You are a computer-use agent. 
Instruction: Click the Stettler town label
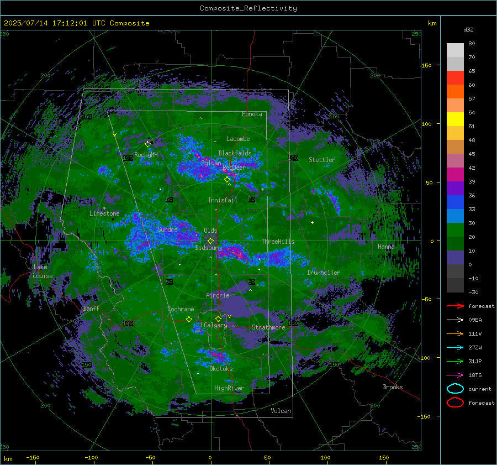(x=322, y=160)
